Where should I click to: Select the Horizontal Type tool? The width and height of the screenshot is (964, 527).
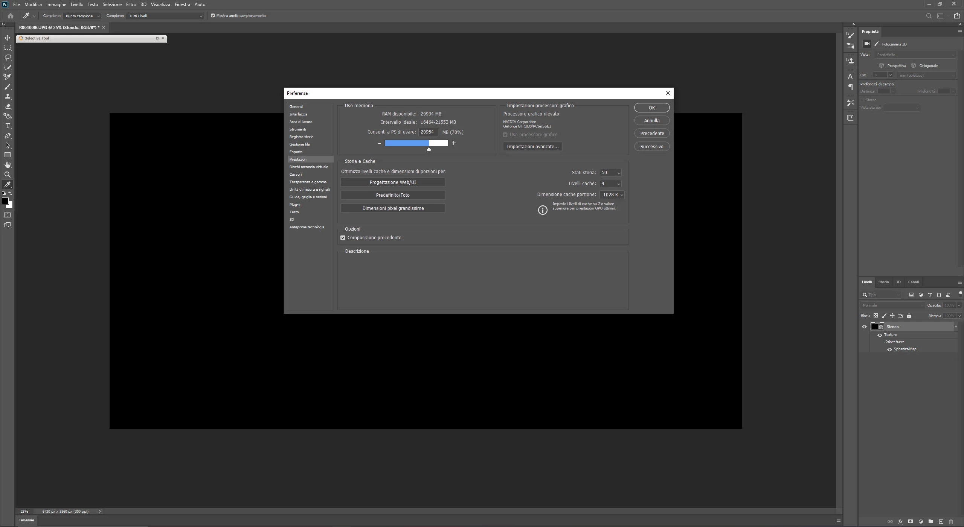[8, 126]
